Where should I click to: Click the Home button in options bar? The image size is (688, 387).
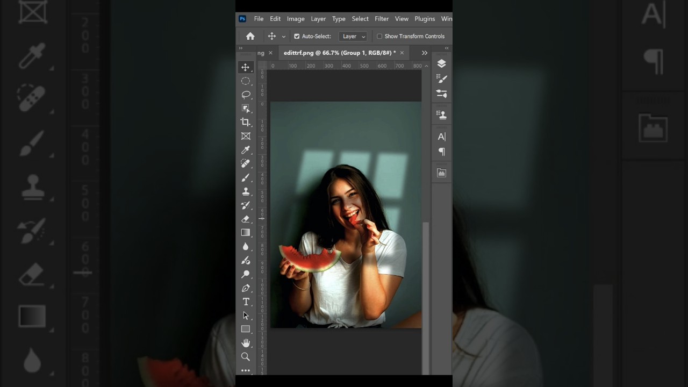[250, 36]
